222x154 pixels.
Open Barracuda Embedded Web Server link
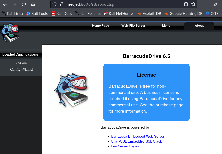138,136
